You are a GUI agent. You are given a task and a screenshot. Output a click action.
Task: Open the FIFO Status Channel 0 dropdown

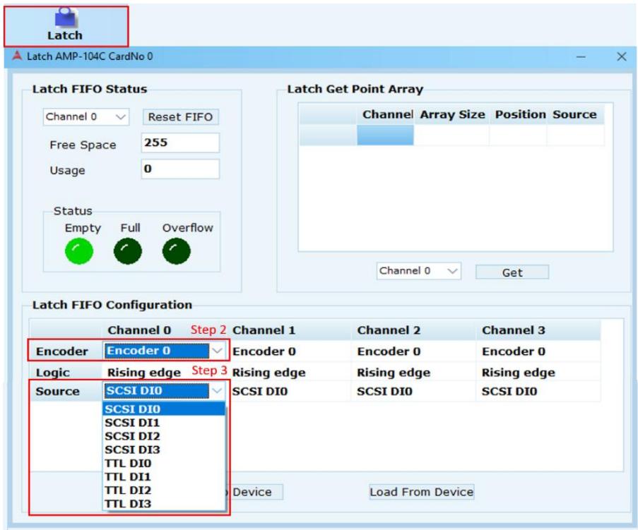point(86,117)
